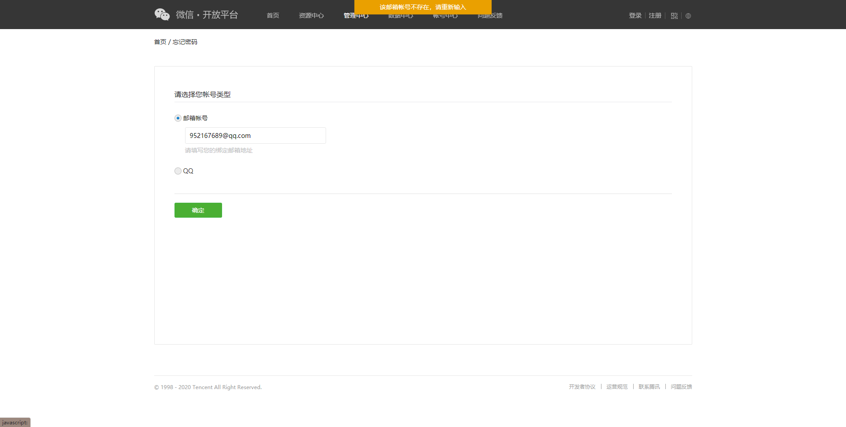This screenshot has height=427, width=846.
Task: Open the 问题反馈 header navigation item
Action: (490, 16)
